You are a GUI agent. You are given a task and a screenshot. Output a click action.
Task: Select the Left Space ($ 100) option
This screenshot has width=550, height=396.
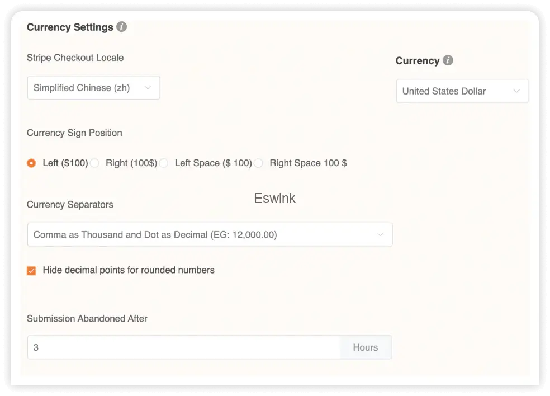coord(164,163)
